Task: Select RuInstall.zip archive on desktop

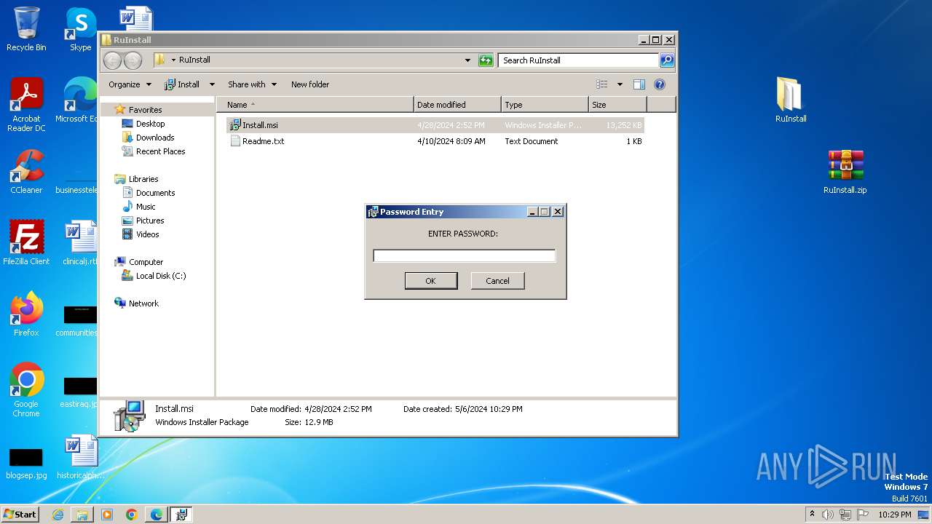Action: 845,172
